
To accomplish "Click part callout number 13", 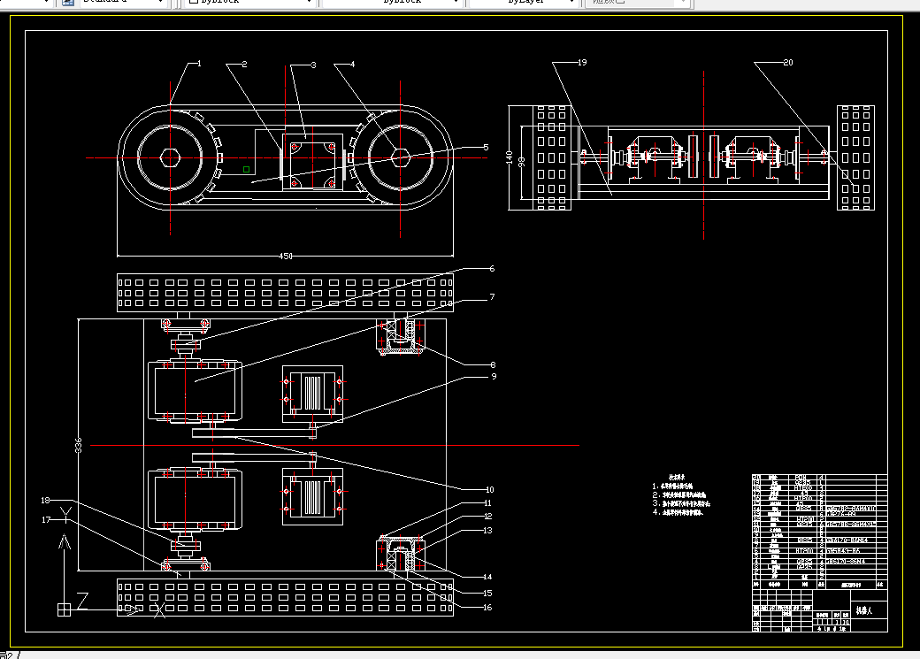I will tap(487, 531).
